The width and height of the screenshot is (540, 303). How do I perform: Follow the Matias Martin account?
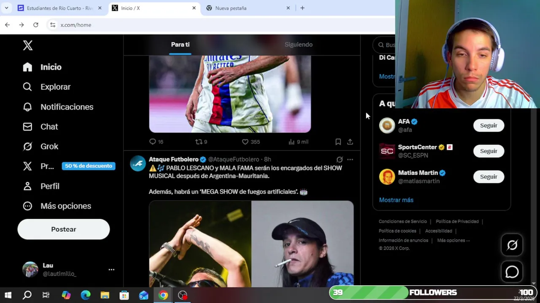coord(489,177)
